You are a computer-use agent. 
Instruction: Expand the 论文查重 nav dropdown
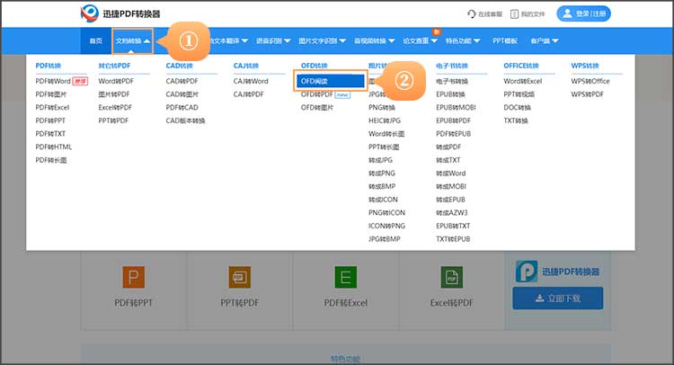pyautogui.click(x=420, y=40)
